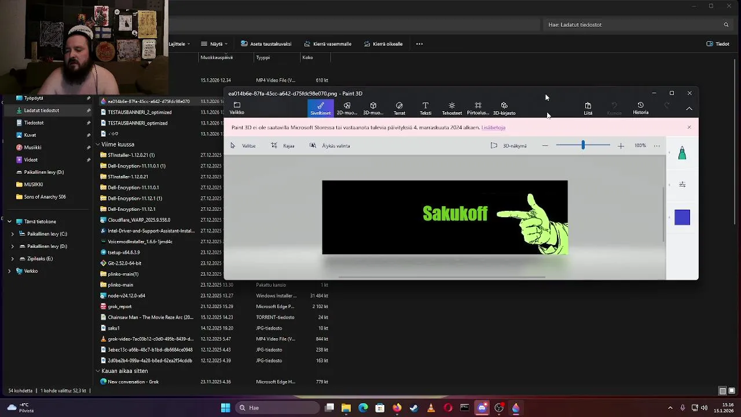Select the Teksti text tool
Image resolution: width=741 pixels, height=417 pixels.
point(425,108)
